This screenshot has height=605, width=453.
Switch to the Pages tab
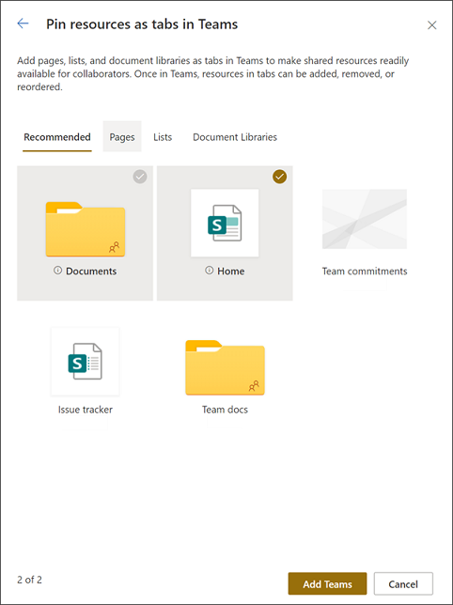pyautogui.click(x=122, y=137)
